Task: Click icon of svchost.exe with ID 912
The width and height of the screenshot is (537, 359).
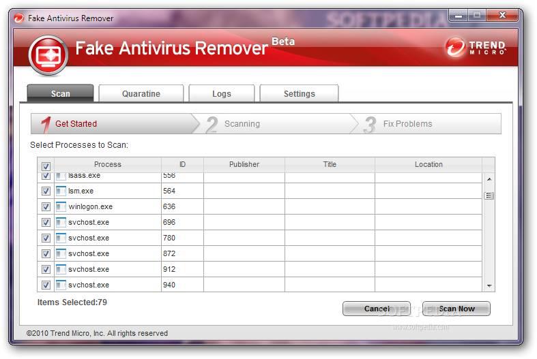Action: click(x=61, y=270)
